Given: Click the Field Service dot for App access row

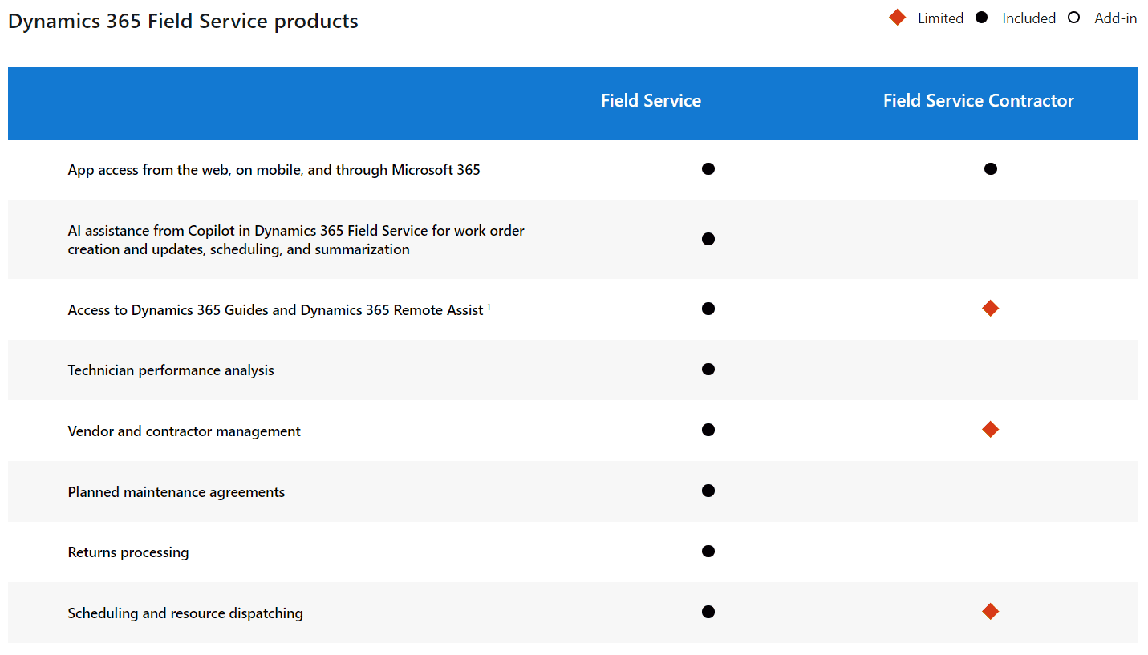Looking at the screenshot, I should (x=708, y=168).
